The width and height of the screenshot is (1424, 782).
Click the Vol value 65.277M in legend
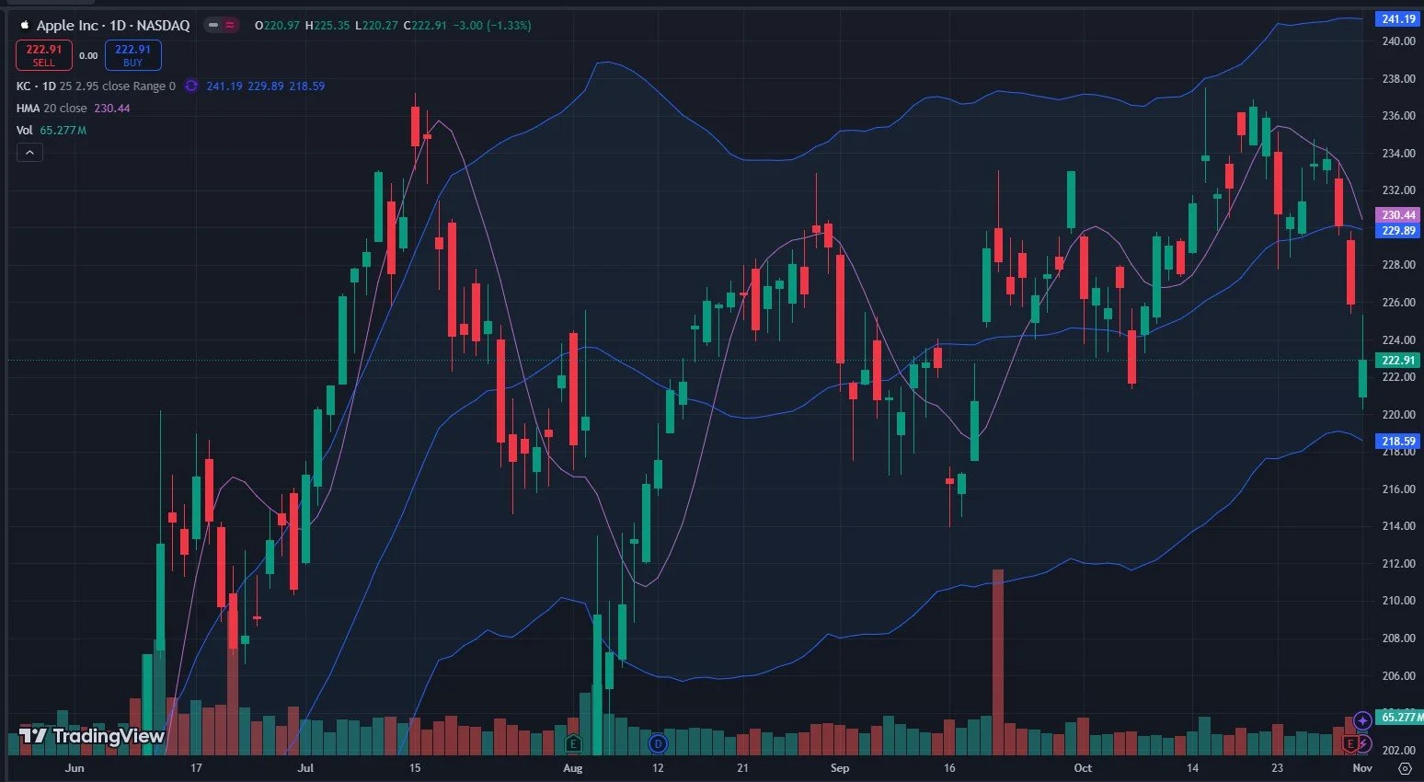(x=63, y=130)
